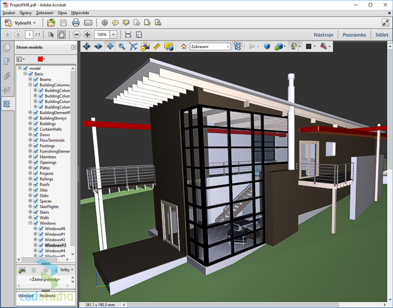Viewport: 393px width, 308px height.
Task: Collapse the Windows tree node
Action: [30, 223]
